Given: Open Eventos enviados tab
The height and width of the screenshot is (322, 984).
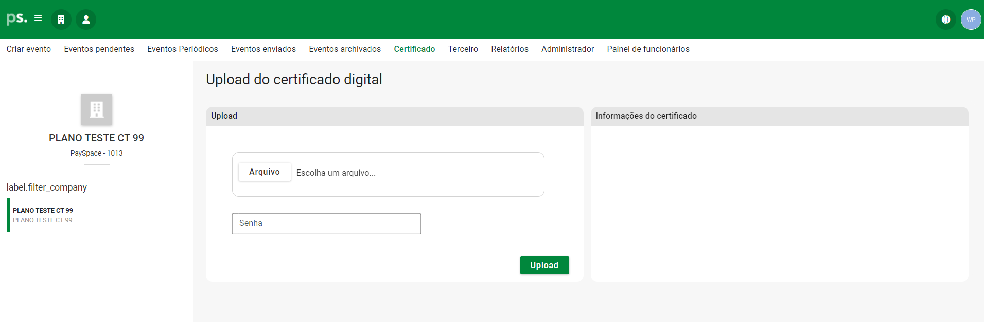Looking at the screenshot, I should (263, 49).
